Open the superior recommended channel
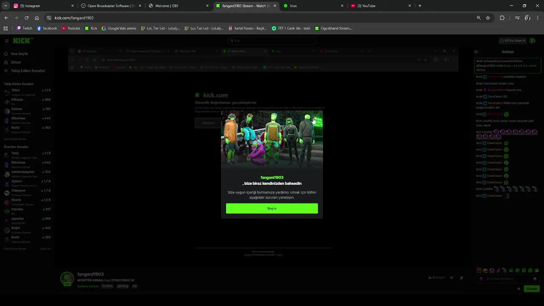Viewport: 544px width, 306px height. click(27, 220)
